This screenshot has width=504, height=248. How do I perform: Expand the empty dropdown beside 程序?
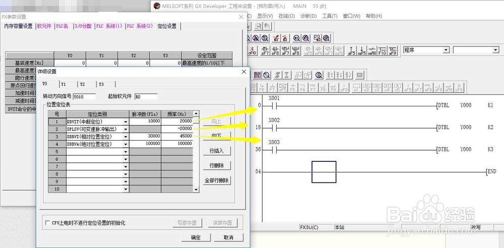495,50
